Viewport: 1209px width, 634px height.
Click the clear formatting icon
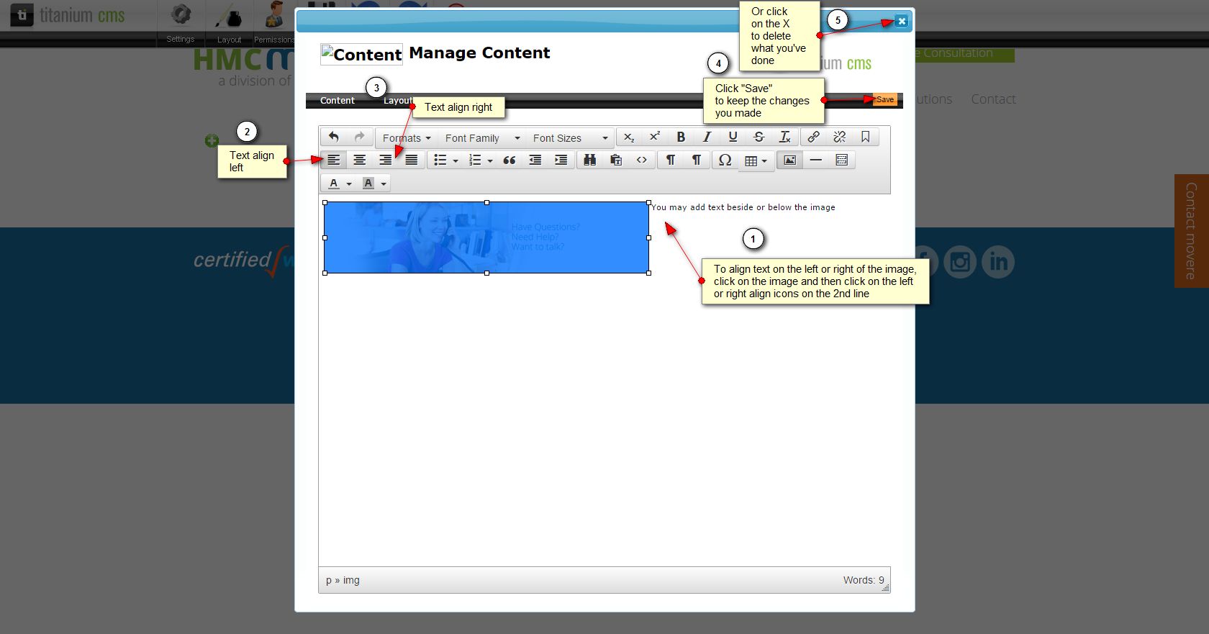click(x=784, y=137)
